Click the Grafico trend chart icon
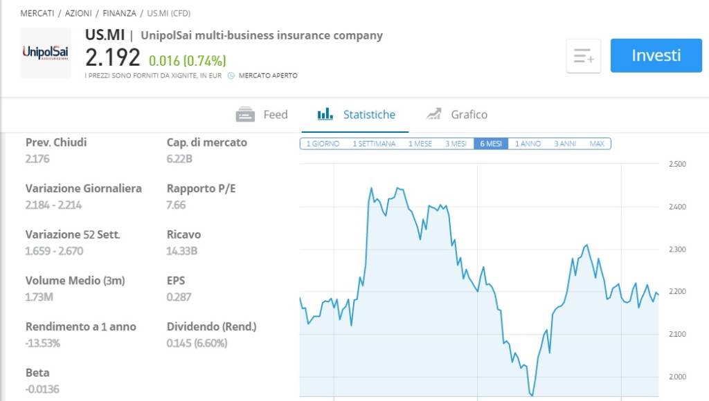Screen dimensions: 709x401 click(x=433, y=114)
